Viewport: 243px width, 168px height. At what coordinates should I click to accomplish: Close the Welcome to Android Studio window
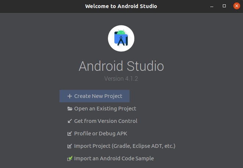click(x=237, y=6)
